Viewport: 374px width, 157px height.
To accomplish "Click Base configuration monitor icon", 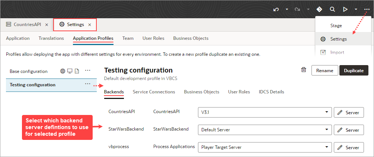I will 70,71.
